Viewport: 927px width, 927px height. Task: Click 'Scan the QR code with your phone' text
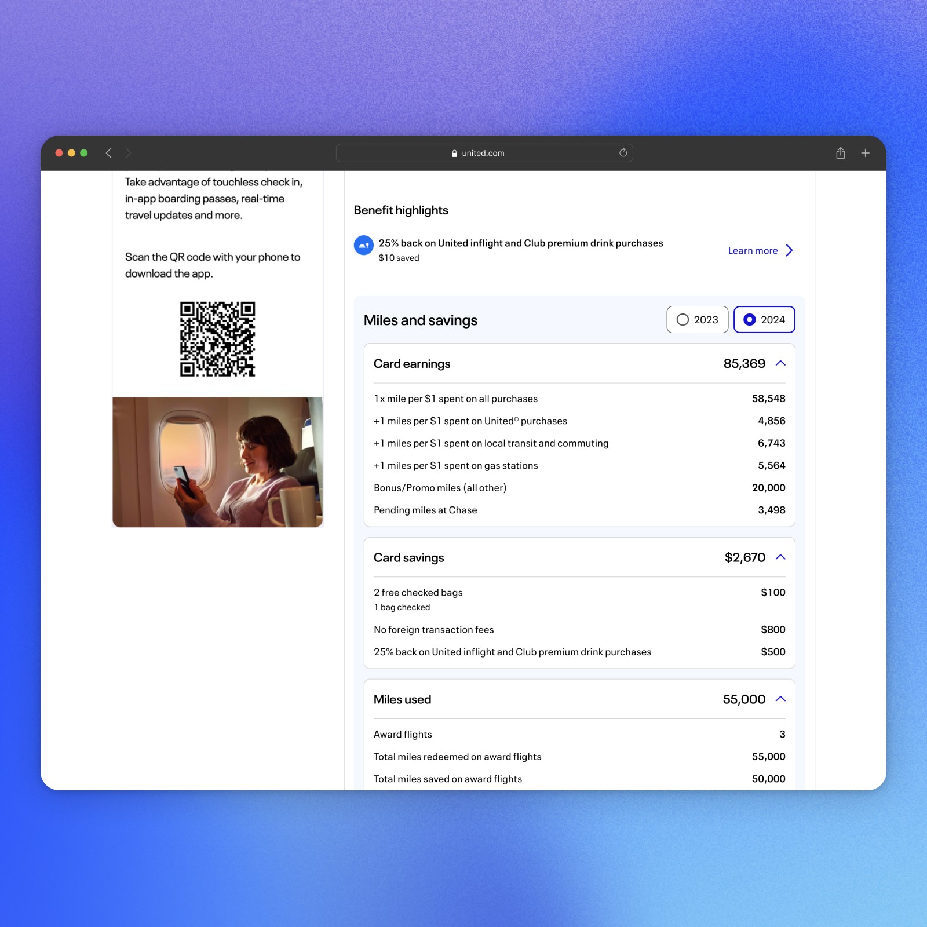pyautogui.click(x=213, y=265)
